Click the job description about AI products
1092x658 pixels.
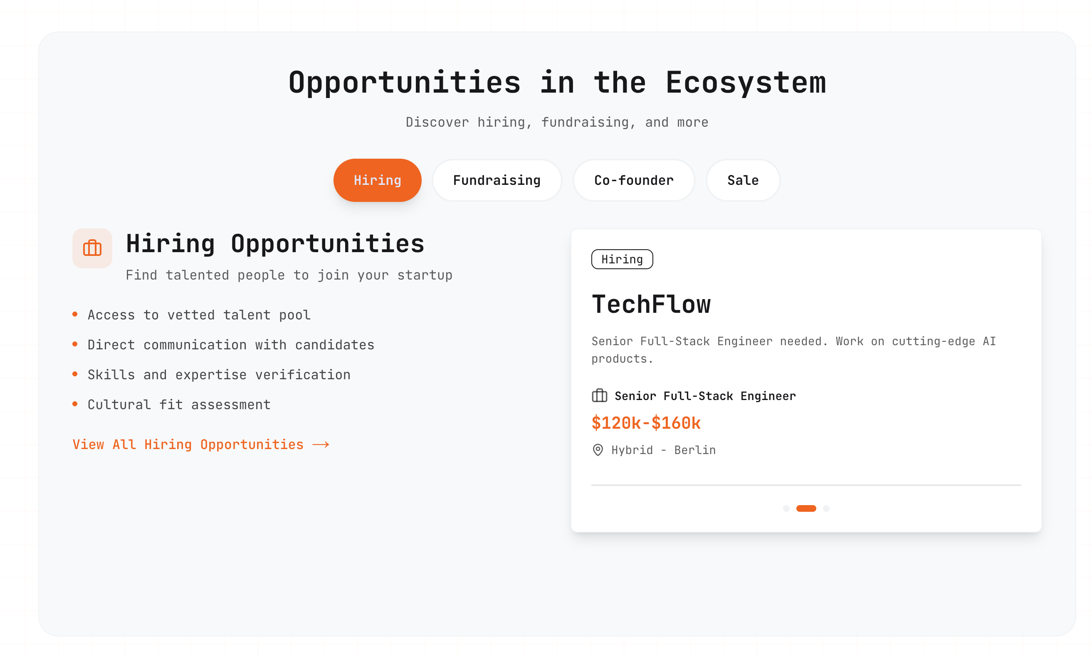[x=793, y=349]
